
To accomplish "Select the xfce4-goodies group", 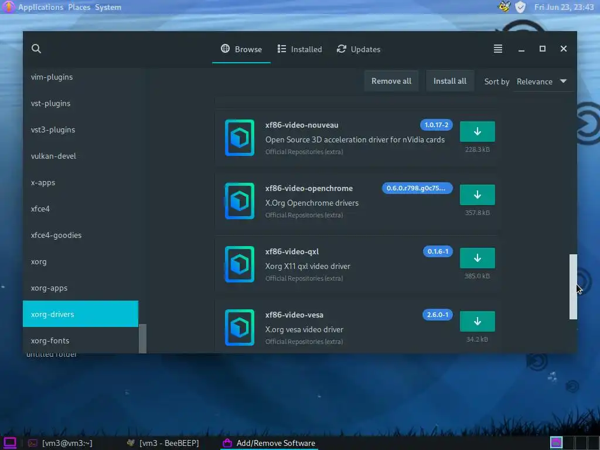I will (80, 236).
